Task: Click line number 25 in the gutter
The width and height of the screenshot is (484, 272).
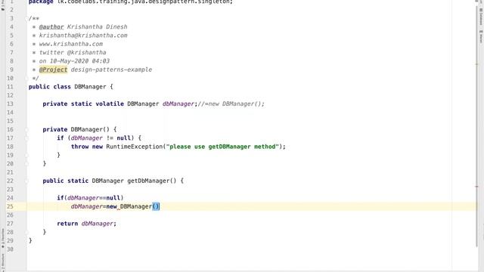Action: (x=10, y=206)
